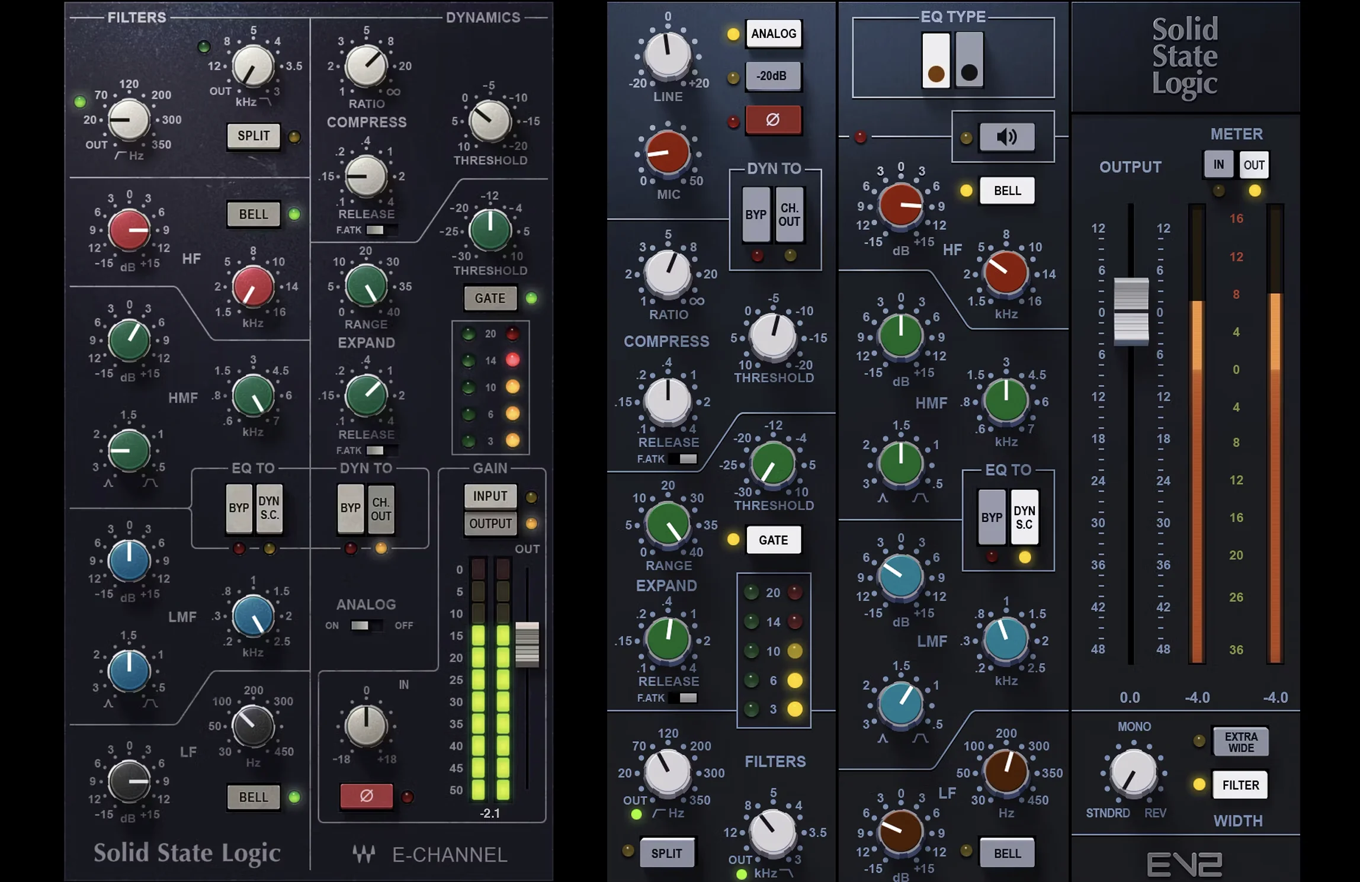The image size is (1360, 882).
Task: Toggle the width FILTER button
Action: tap(1241, 785)
